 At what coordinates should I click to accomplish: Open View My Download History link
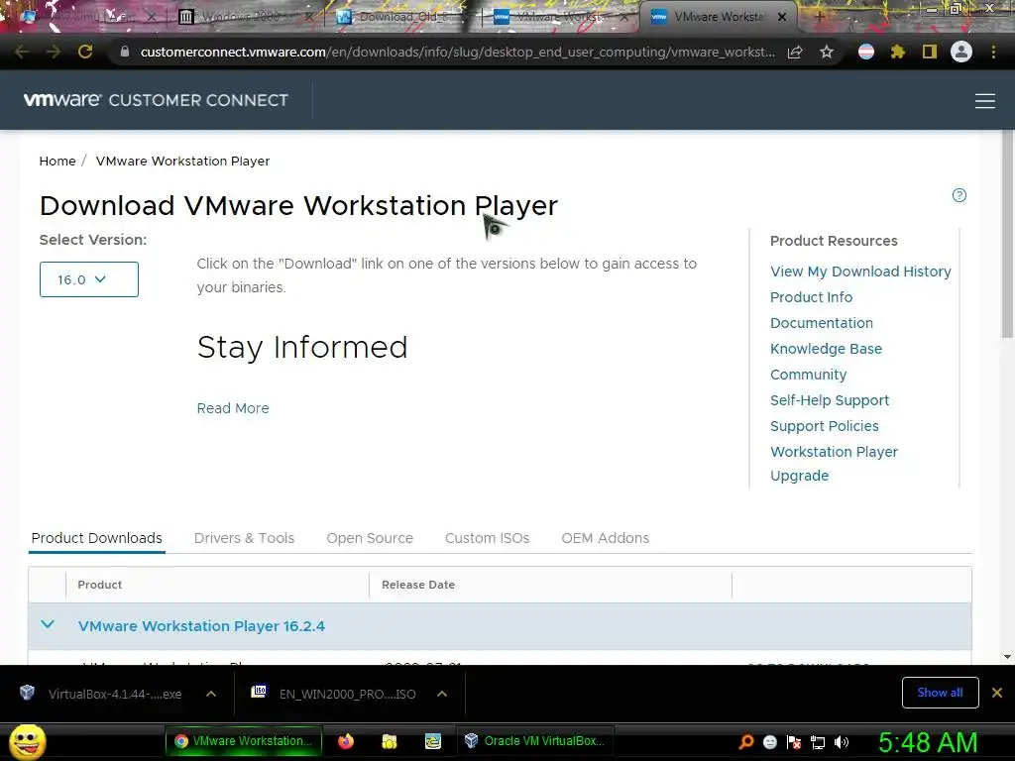[x=860, y=272]
